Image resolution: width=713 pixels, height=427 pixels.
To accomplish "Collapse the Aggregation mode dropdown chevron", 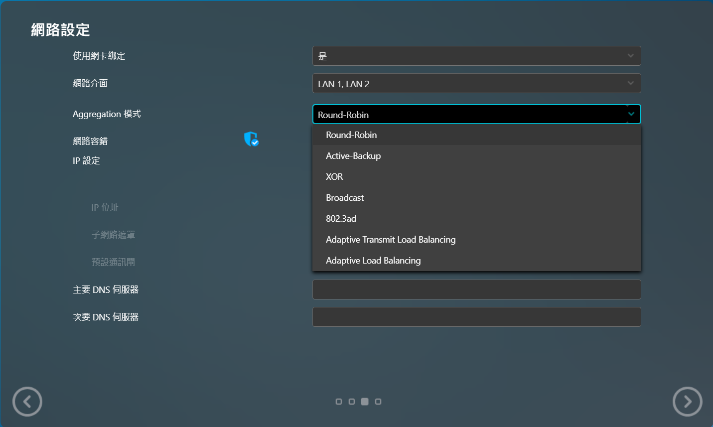I will tap(631, 114).
